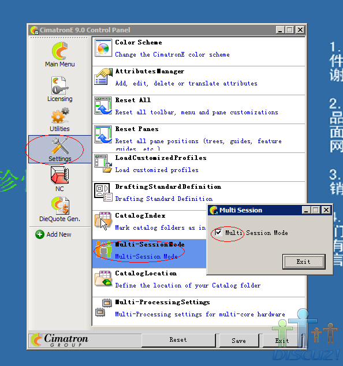
Task: Click the Multi Session dialog title icon
Action: pyautogui.click(x=214, y=210)
